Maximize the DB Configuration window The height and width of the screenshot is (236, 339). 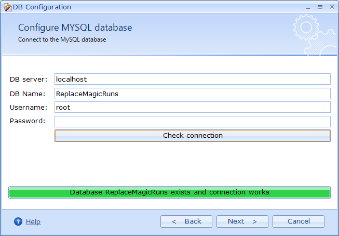[319, 7]
